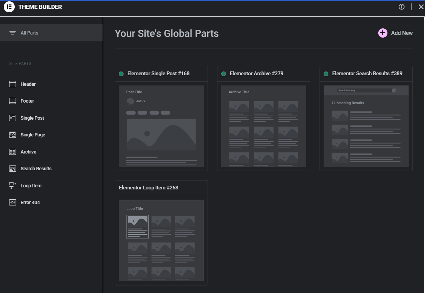Open Search Results site part
This screenshot has width=425, height=293.
point(36,169)
